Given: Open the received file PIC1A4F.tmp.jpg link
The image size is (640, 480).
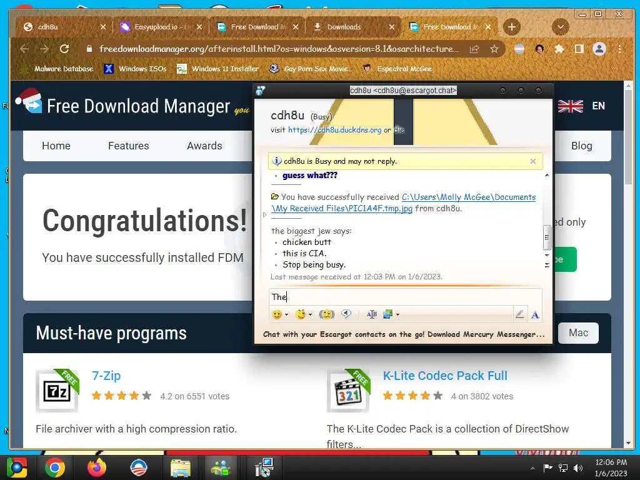Looking at the screenshot, I should pyautogui.click(x=404, y=203).
